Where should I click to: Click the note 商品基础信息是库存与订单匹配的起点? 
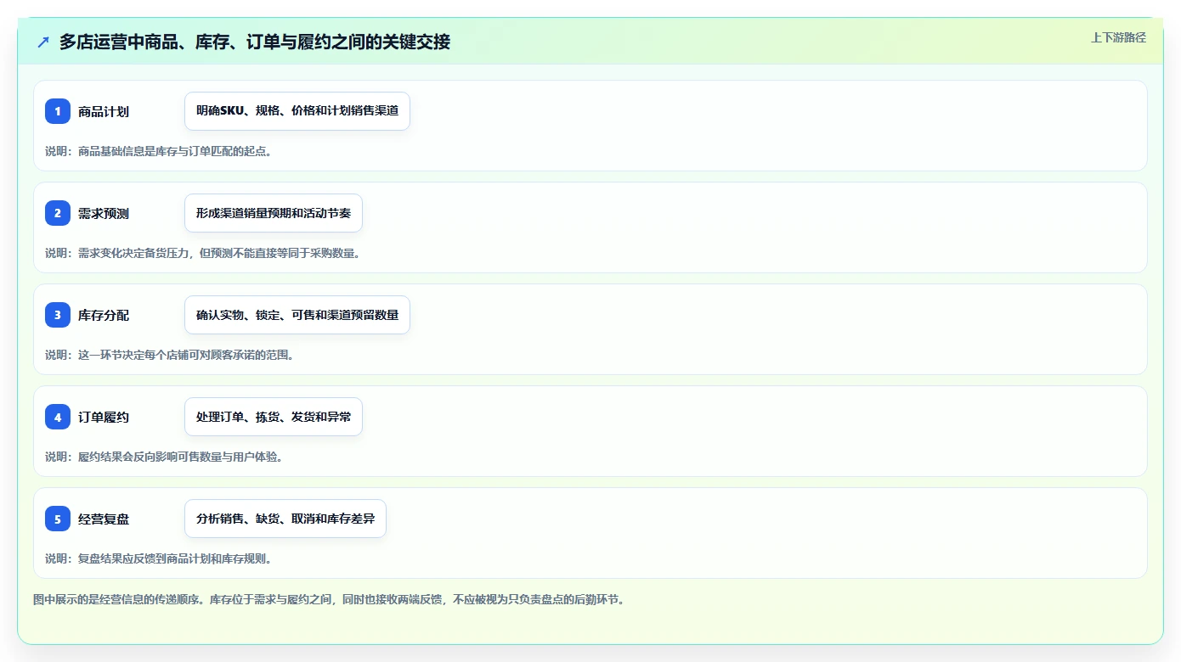[x=158, y=151]
